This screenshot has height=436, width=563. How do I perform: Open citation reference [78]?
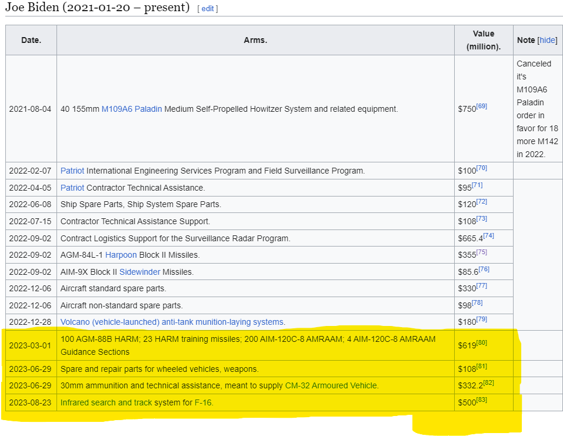(x=477, y=303)
